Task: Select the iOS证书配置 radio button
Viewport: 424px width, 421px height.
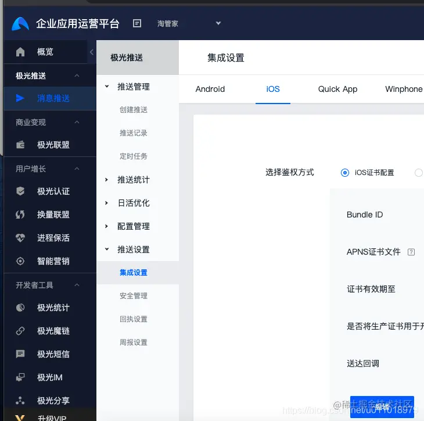Action: (345, 173)
